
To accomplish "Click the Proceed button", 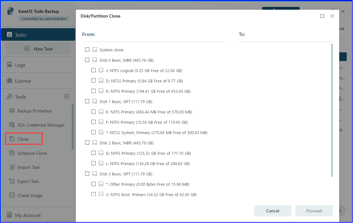I will [314, 211].
